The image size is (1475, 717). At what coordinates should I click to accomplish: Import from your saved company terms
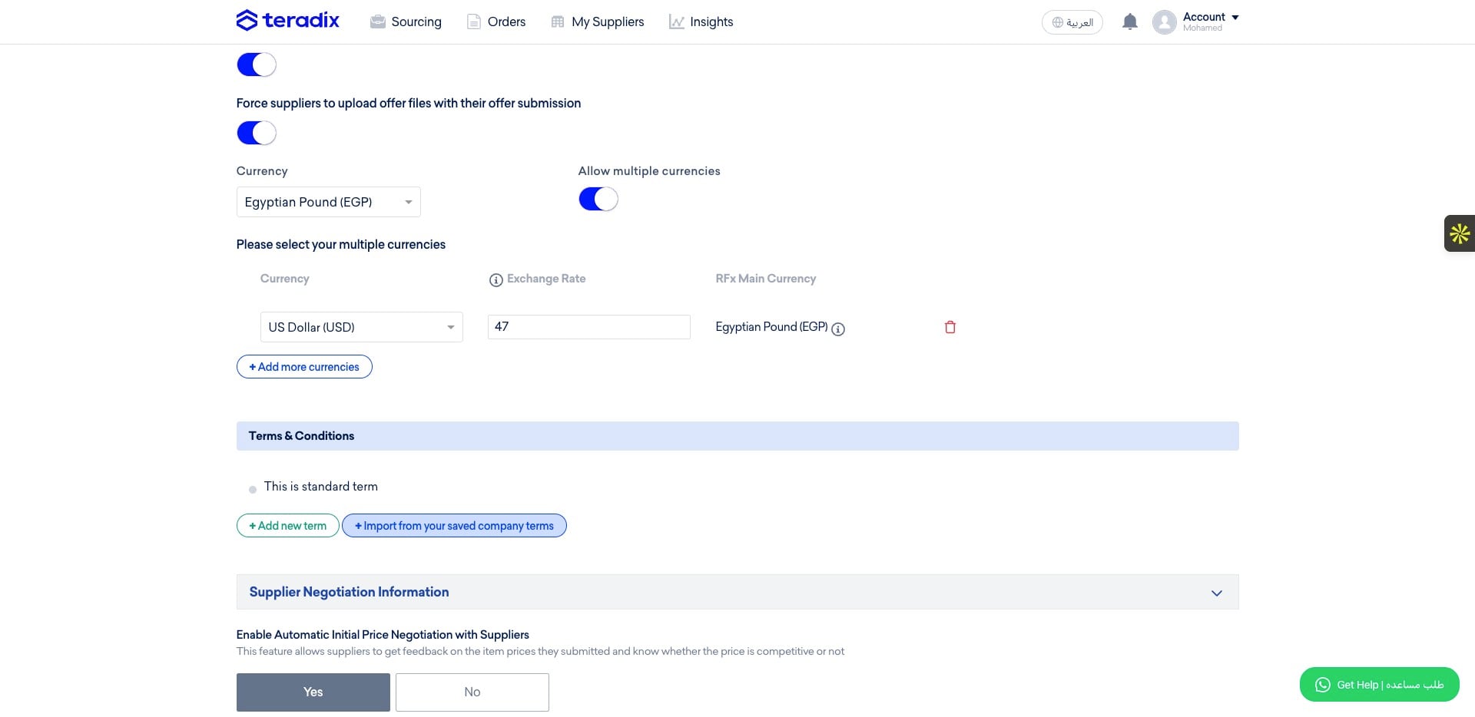tap(454, 526)
